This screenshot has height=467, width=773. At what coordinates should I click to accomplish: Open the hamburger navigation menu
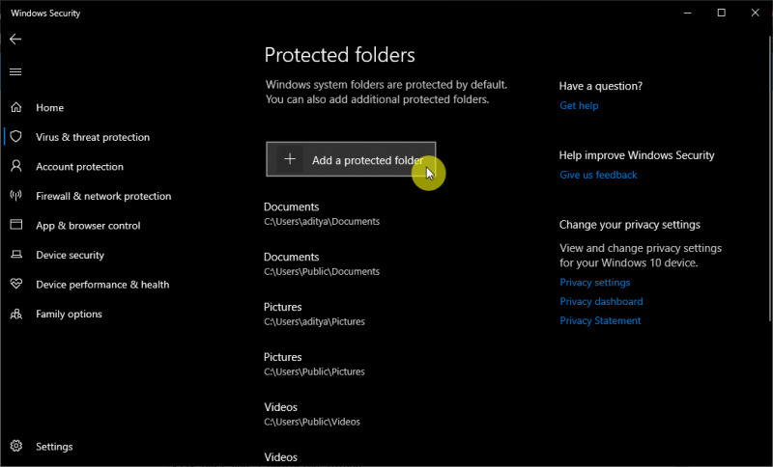[15, 71]
